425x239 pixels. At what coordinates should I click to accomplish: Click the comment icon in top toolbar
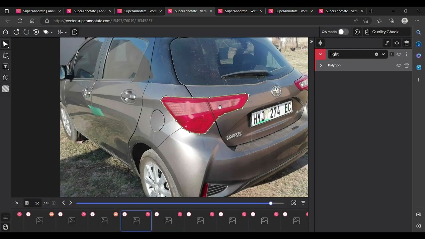[x=75, y=32]
